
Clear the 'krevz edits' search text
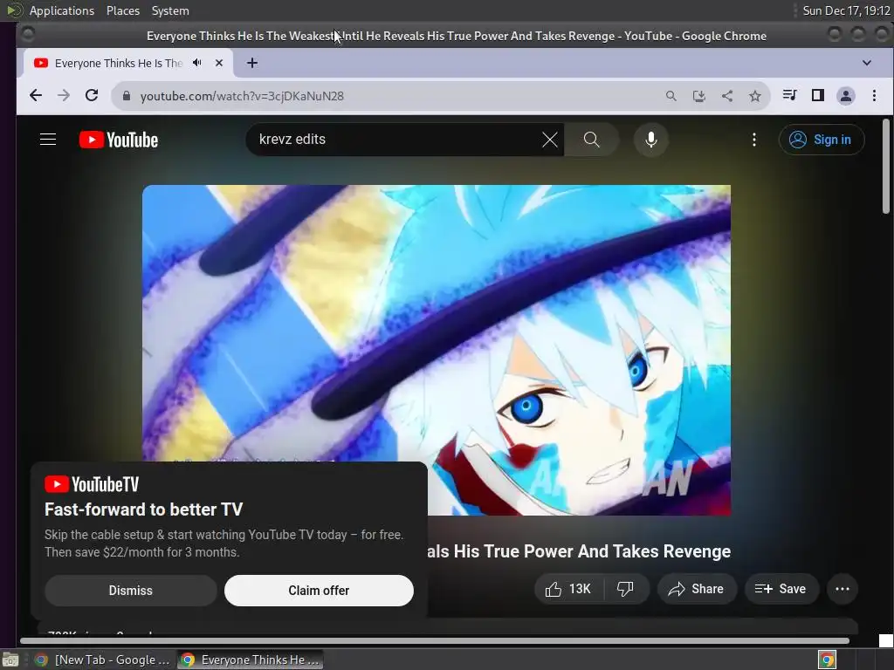pyautogui.click(x=550, y=140)
